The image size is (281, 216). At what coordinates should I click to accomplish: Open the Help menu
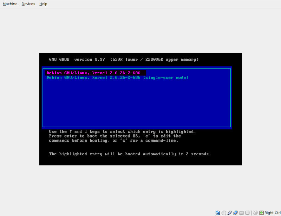(x=43, y=4)
